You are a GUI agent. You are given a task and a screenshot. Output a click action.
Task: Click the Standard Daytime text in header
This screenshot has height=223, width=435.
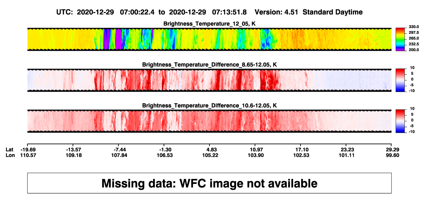click(x=333, y=12)
